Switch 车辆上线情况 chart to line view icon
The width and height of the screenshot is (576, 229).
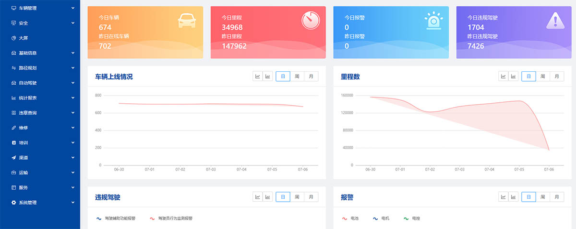point(258,76)
